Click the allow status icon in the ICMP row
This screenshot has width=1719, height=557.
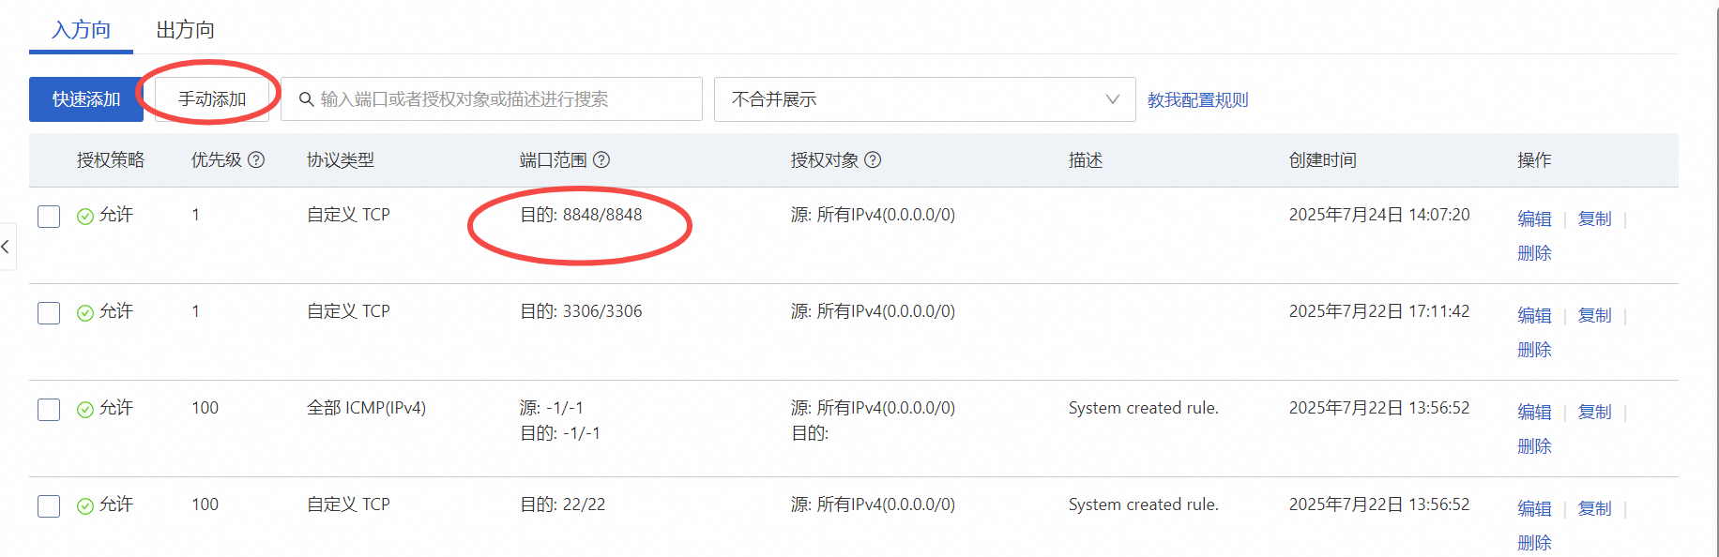85,410
